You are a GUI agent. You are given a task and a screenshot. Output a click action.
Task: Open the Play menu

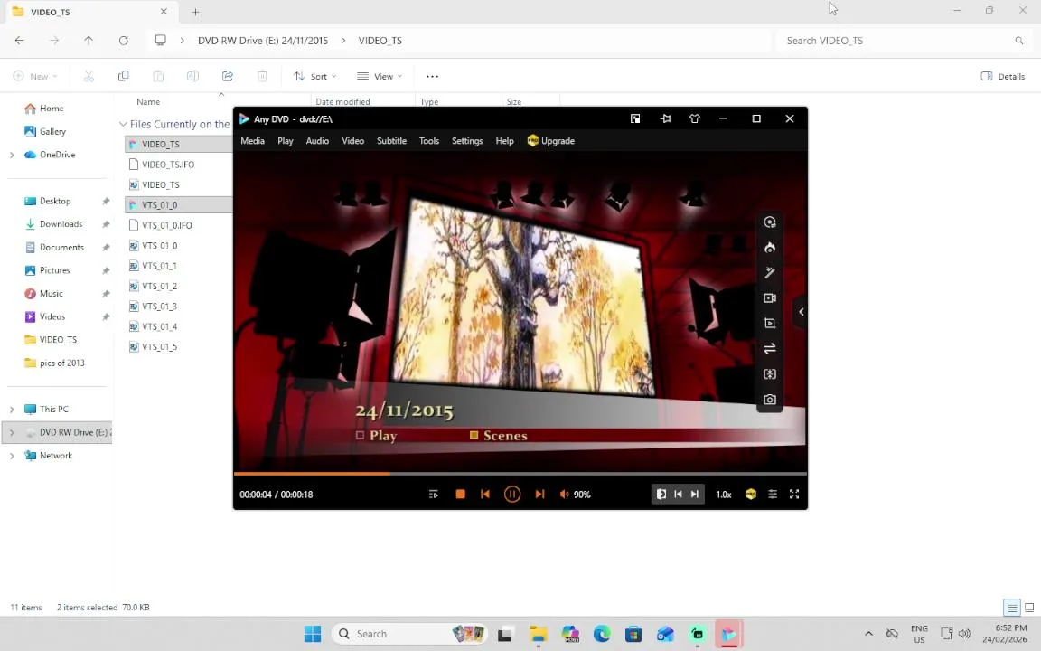point(286,141)
